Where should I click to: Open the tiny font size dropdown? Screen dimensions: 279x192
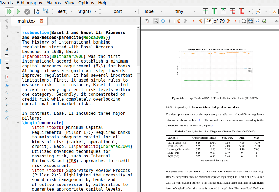[x=195, y=11]
